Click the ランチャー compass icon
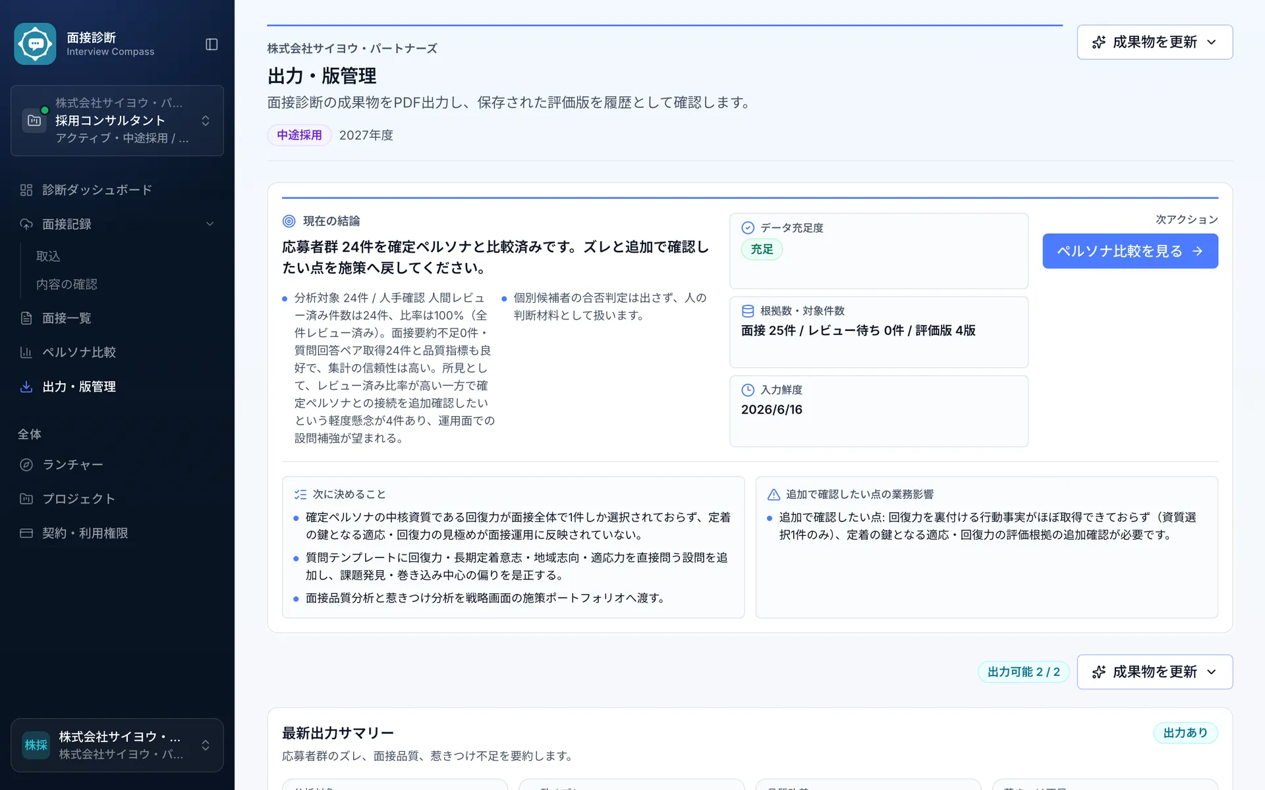The width and height of the screenshot is (1265, 790). click(x=26, y=465)
